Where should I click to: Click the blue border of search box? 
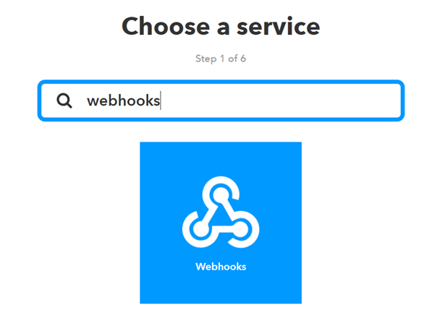click(221, 82)
